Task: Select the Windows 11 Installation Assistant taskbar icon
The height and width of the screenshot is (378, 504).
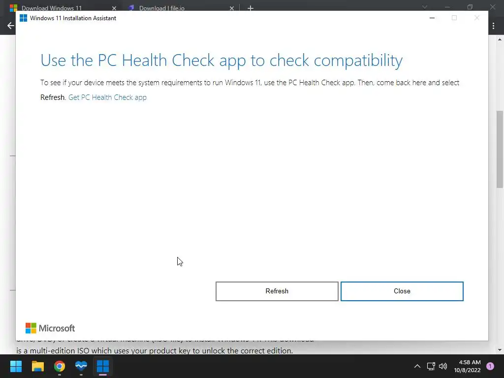Action: click(x=103, y=366)
